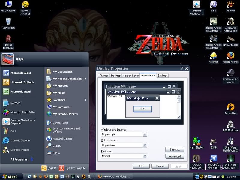Select the Zeroeditor desktop shortcut
The width and height of the screenshot is (240, 180).
230,109
